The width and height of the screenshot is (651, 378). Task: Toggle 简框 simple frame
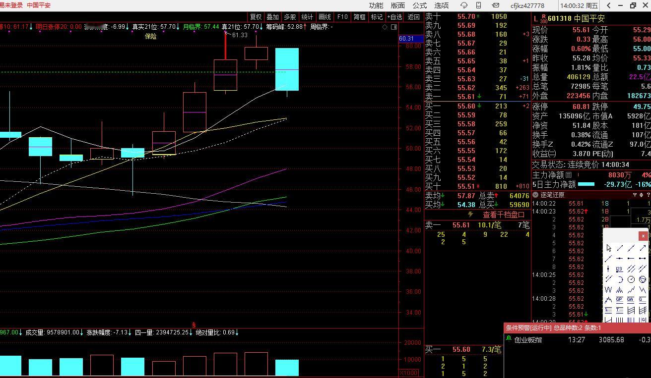point(359,17)
